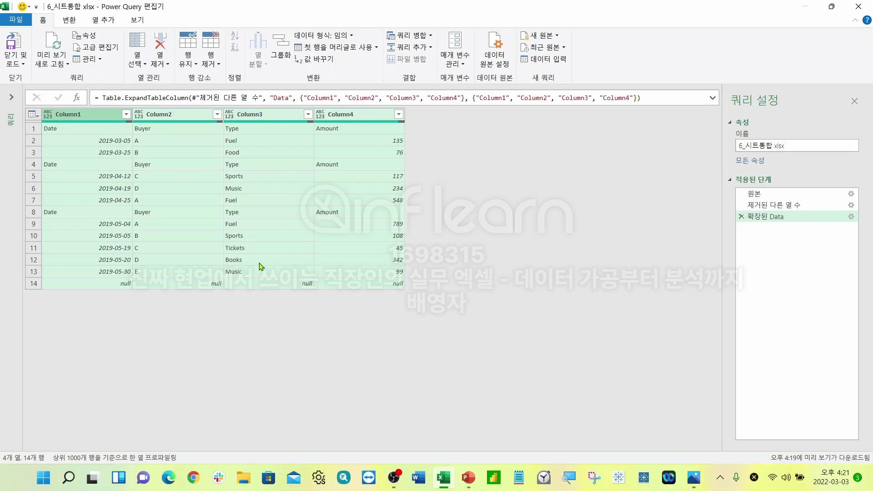The height and width of the screenshot is (491, 873).
Task: Click the sort ascending icon
Action: pos(235,36)
